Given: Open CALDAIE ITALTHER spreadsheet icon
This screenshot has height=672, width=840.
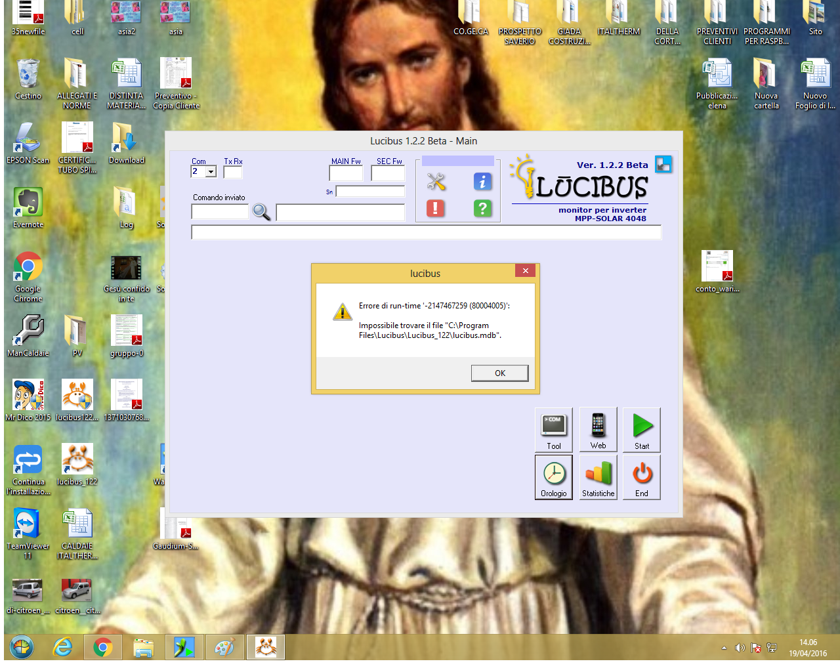Looking at the screenshot, I should pos(77,534).
